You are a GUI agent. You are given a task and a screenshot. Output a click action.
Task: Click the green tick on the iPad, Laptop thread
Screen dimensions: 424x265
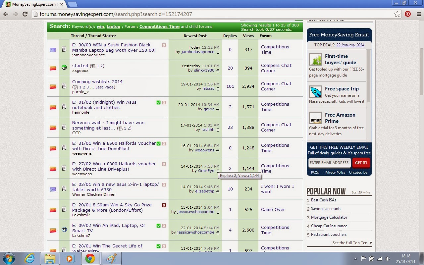tap(158, 226)
